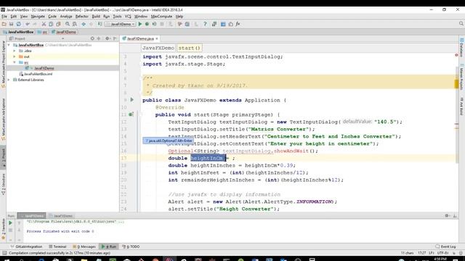
Task: Click the Back navigation arrow icon
Action: tap(84, 24)
